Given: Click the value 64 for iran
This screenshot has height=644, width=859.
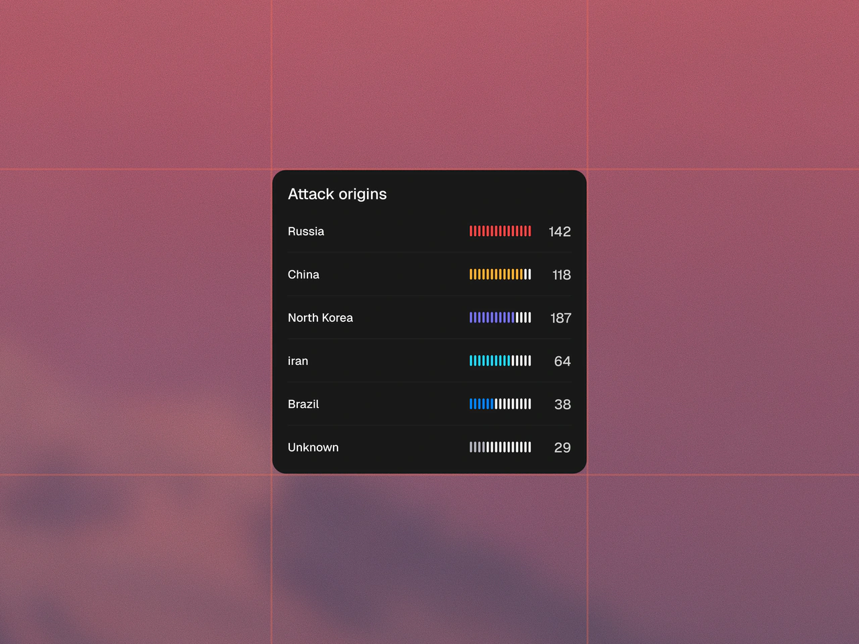Looking at the screenshot, I should (x=562, y=361).
